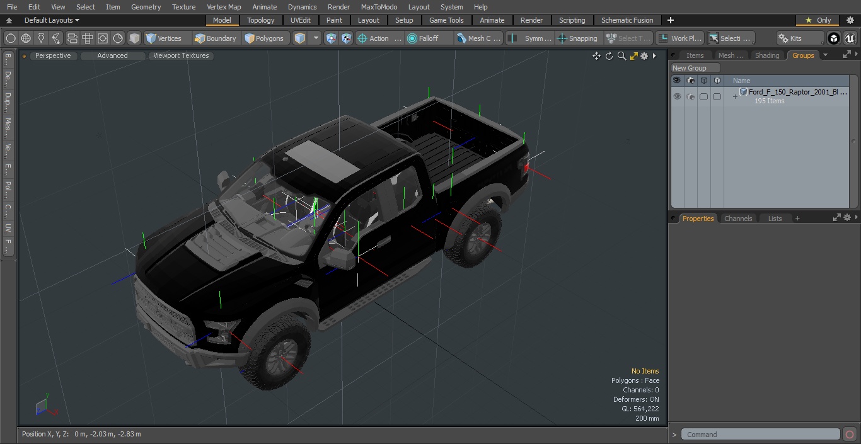Expand the Ford_F_150_Raptor group
The width and height of the screenshot is (861, 444).
point(735,97)
